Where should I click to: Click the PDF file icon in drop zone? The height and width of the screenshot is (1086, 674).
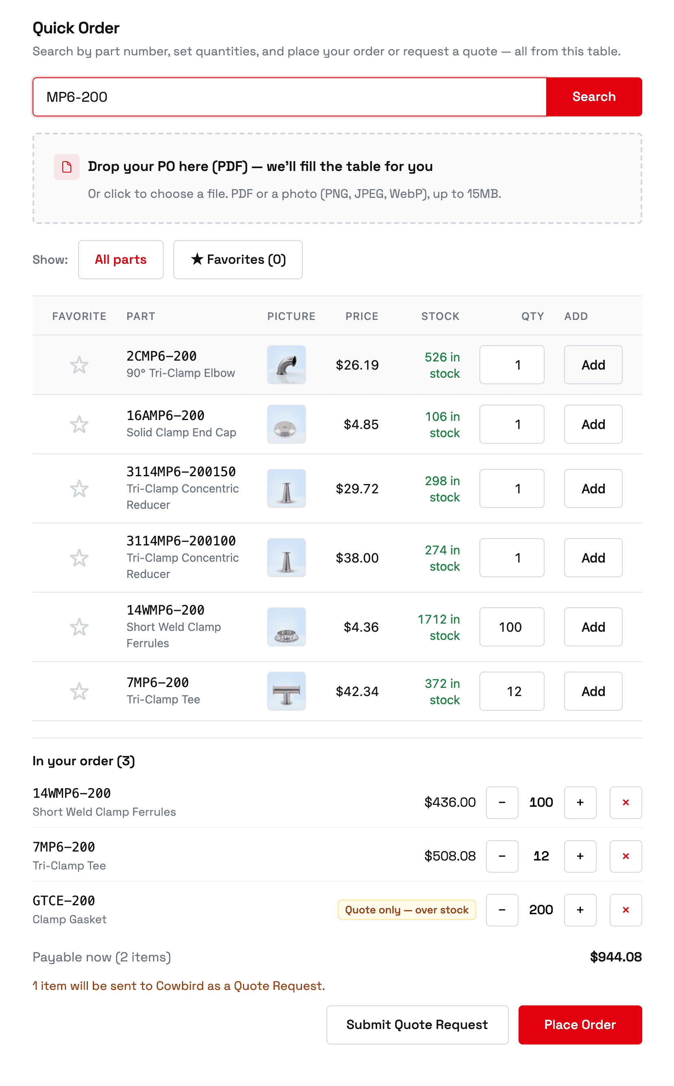click(67, 167)
